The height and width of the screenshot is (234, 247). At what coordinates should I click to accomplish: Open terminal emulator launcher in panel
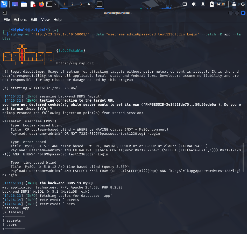49,4
